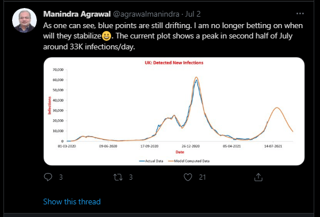
Task: Click the 14-07-2021 date axis label
Action: click(x=273, y=146)
